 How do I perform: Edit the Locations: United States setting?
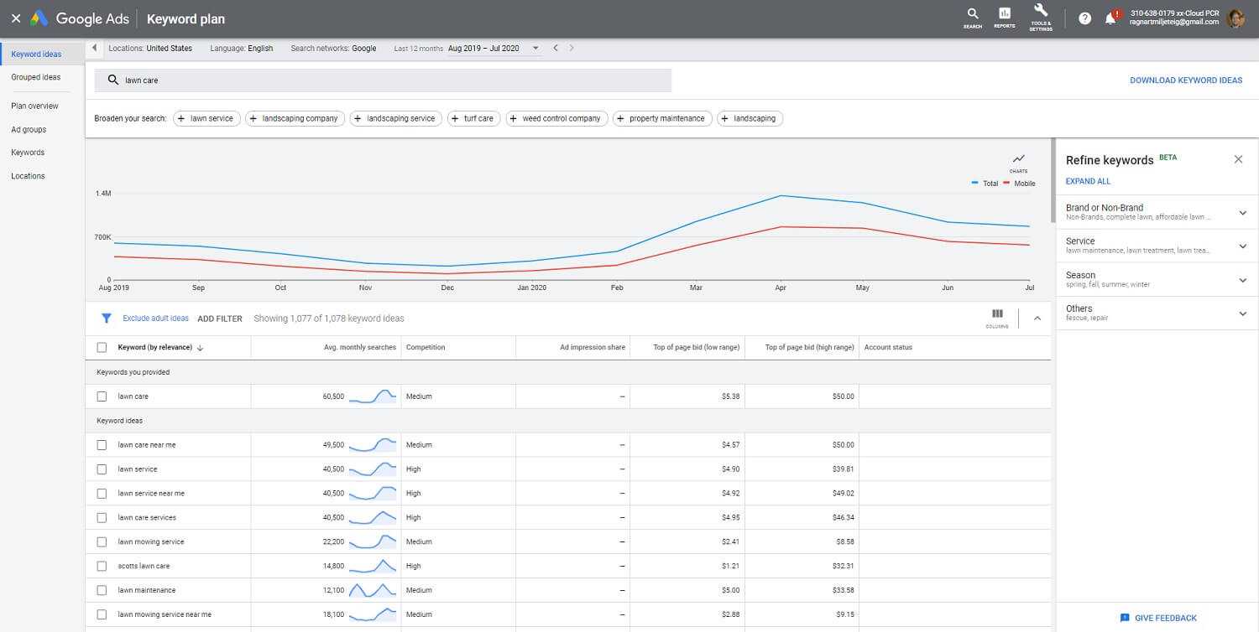[x=150, y=49]
